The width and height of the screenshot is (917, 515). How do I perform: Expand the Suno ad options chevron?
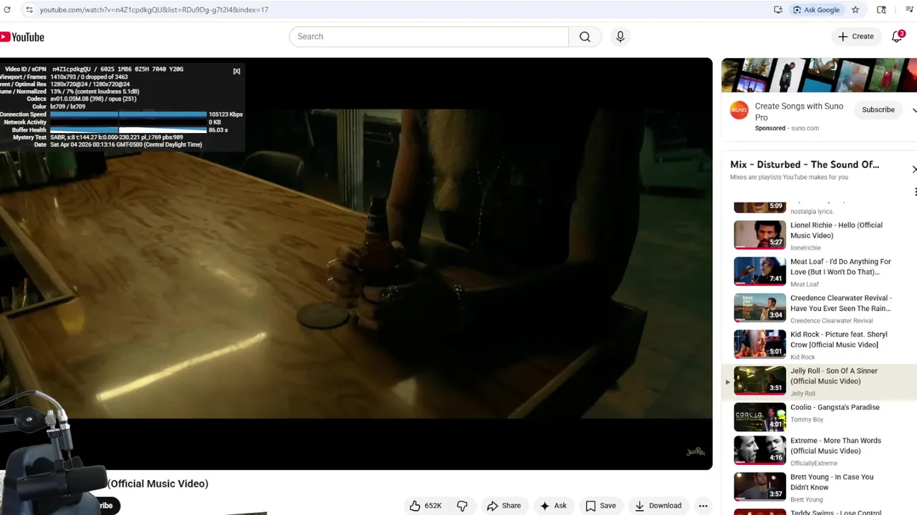pos(914,110)
